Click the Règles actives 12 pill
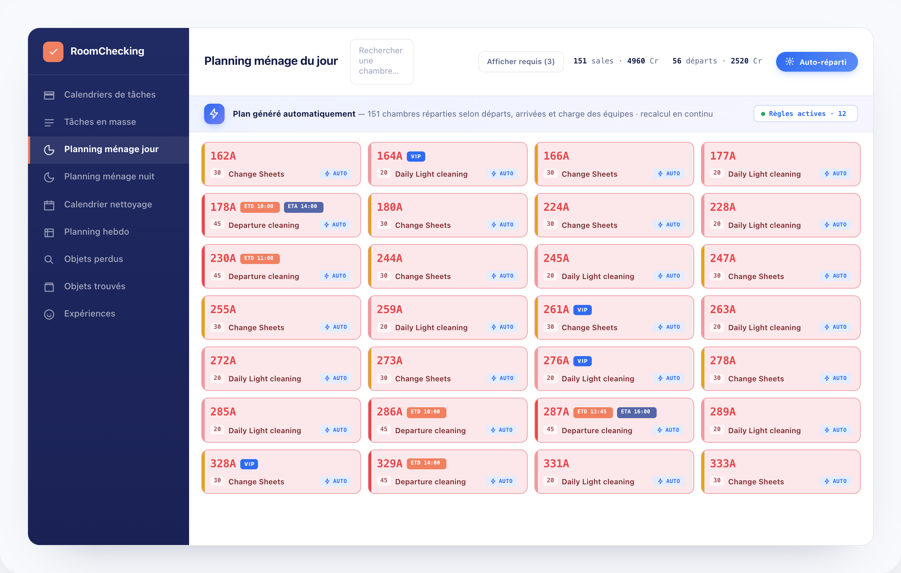Viewport: 901px width, 573px height. coord(805,114)
